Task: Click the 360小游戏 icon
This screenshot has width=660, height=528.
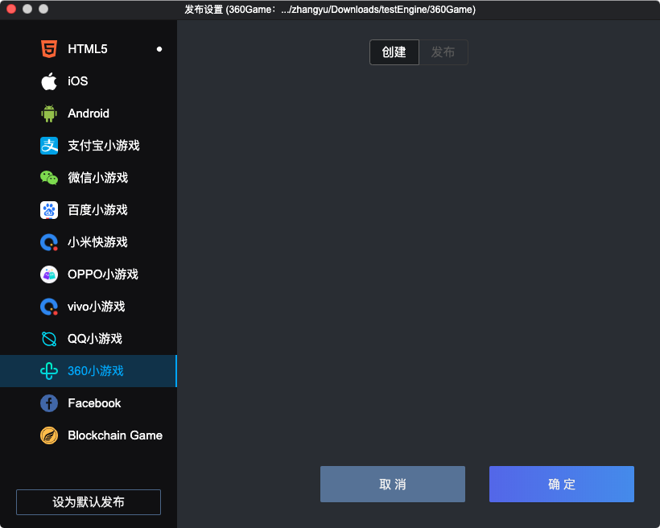Action: pyautogui.click(x=49, y=371)
